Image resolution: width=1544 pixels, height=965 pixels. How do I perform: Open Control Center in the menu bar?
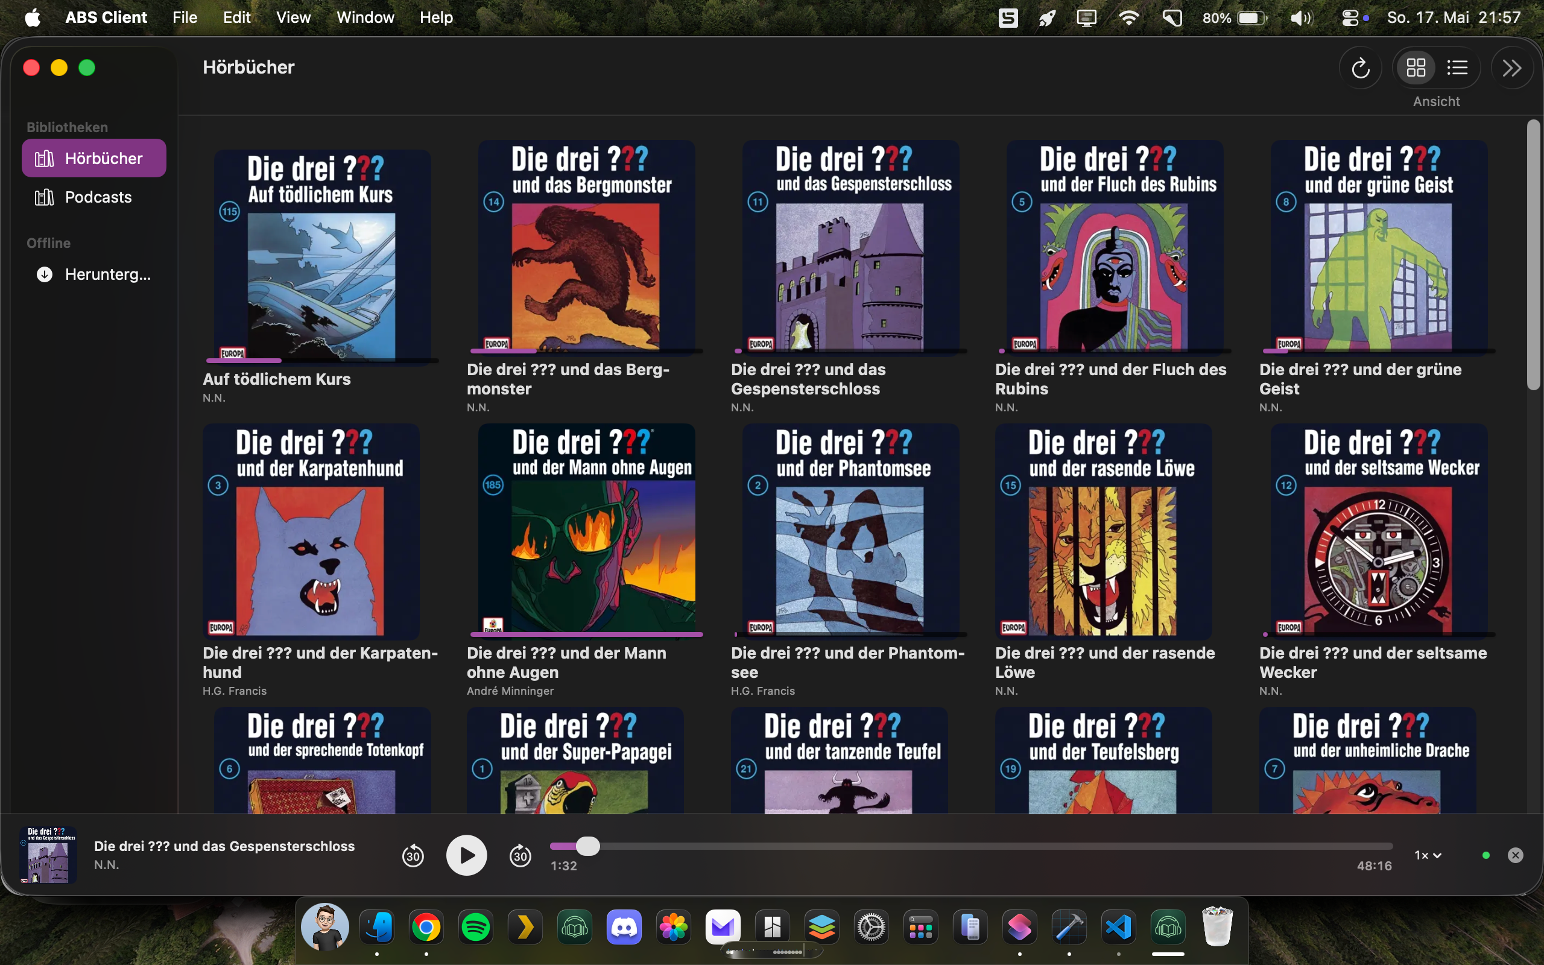click(1350, 17)
